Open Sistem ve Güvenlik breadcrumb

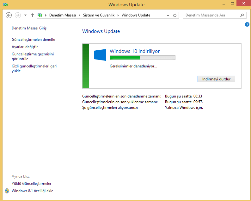(x=99, y=15)
